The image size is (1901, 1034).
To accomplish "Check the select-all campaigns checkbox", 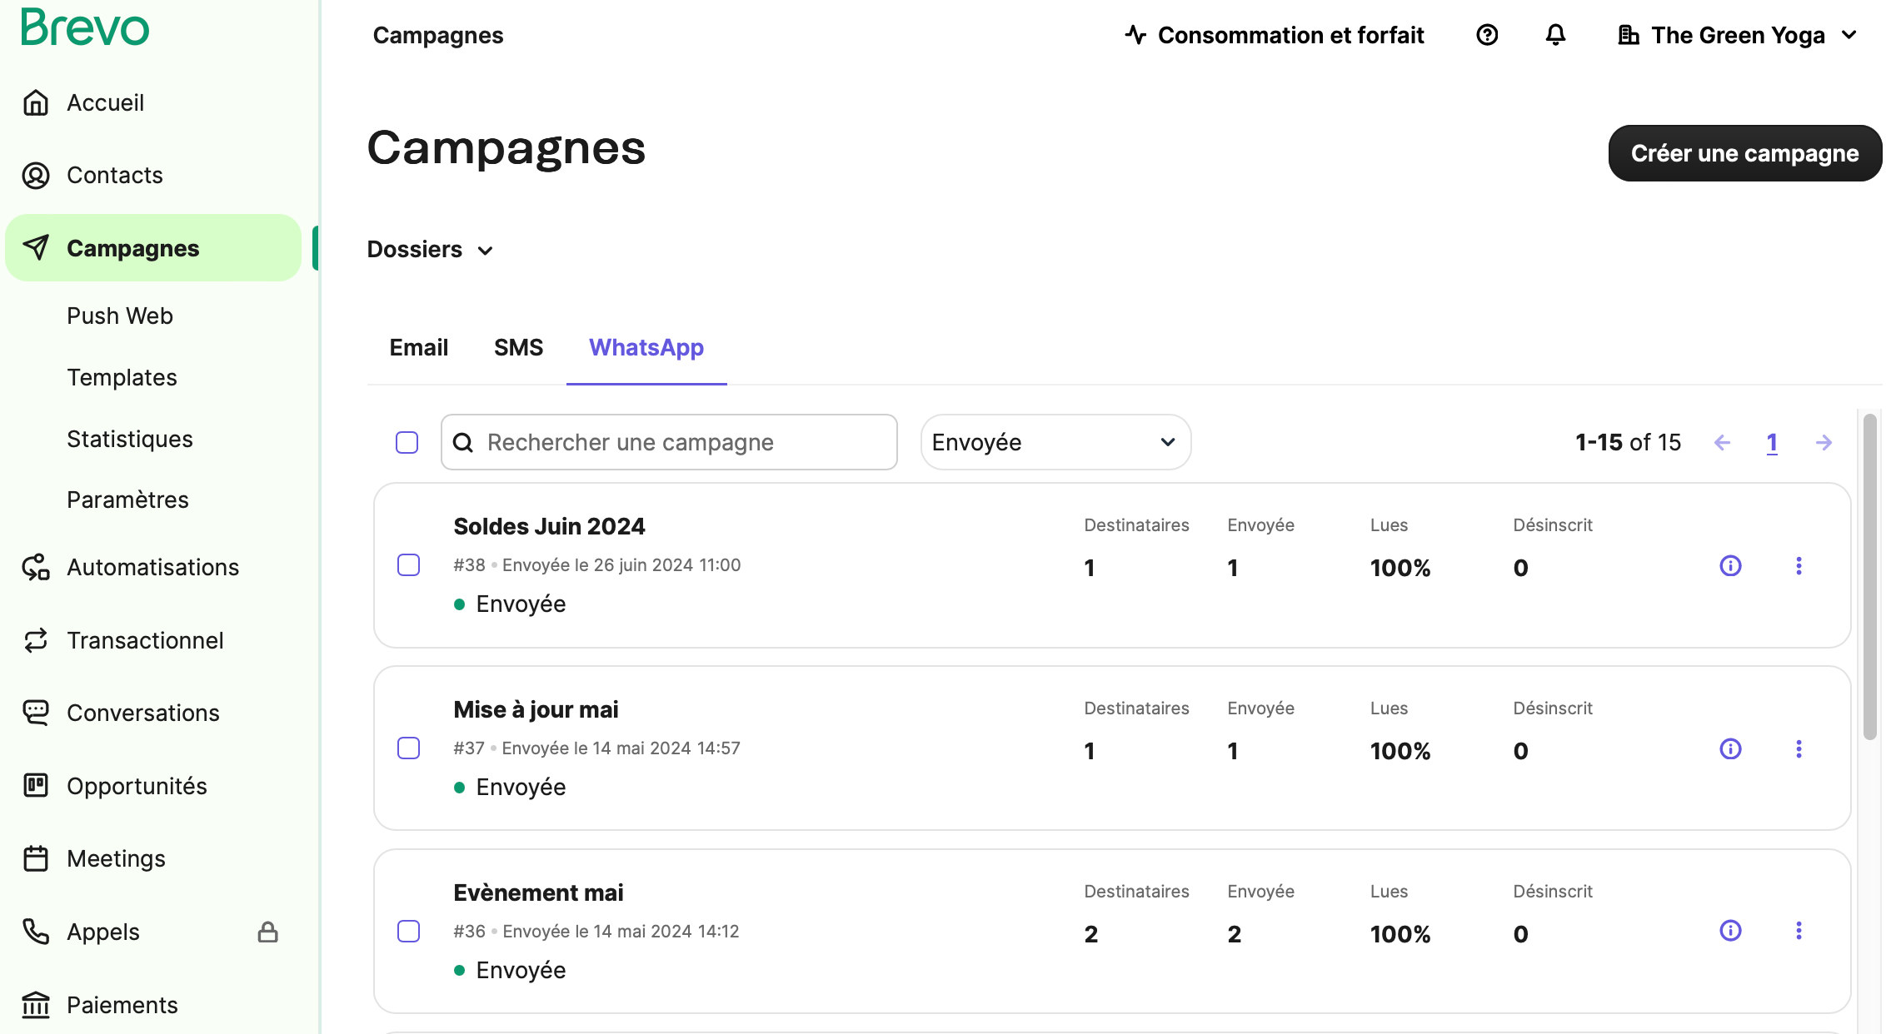I will pos(407,443).
